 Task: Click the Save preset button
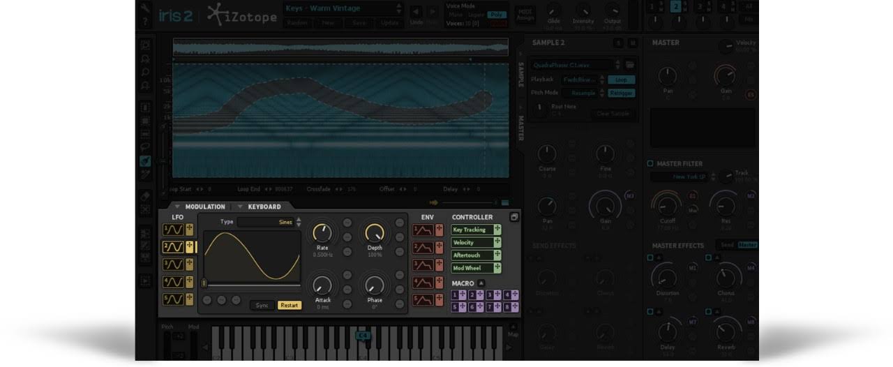point(359,22)
